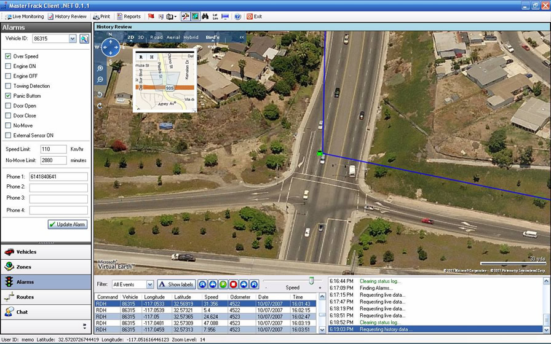Enable the Engine OFF alarm checkbox
The height and width of the screenshot is (344, 551).
[x=8, y=76]
